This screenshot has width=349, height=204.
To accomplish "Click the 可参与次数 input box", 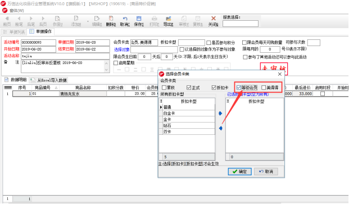I will coord(314,43).
